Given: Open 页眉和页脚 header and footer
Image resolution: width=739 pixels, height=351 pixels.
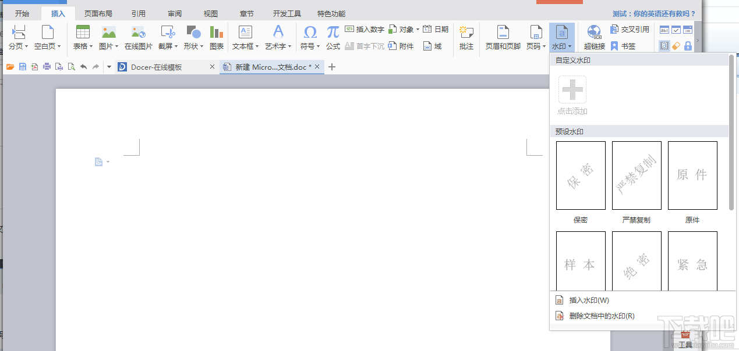Looking at the screenshot, I should click(503, 37).
